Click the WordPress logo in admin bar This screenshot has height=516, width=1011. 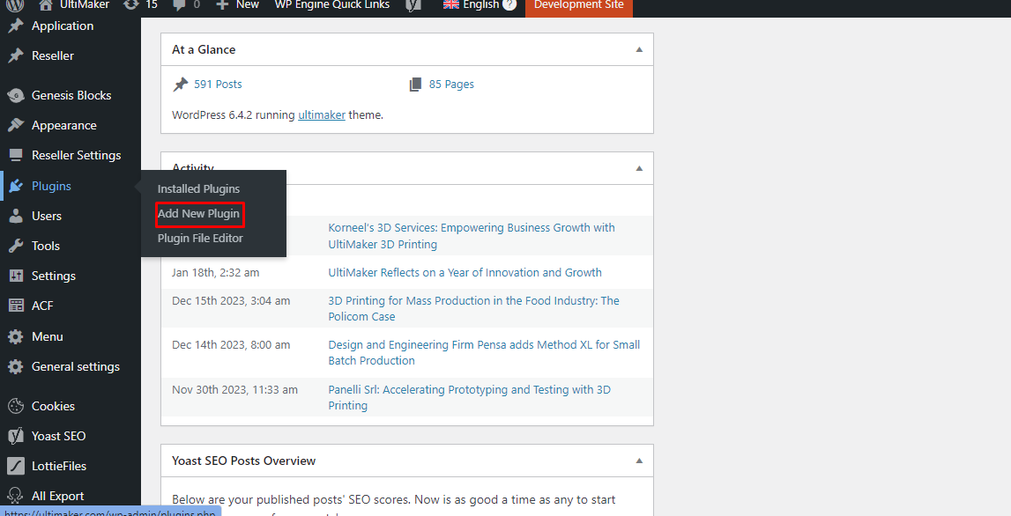tap(16, 5)
